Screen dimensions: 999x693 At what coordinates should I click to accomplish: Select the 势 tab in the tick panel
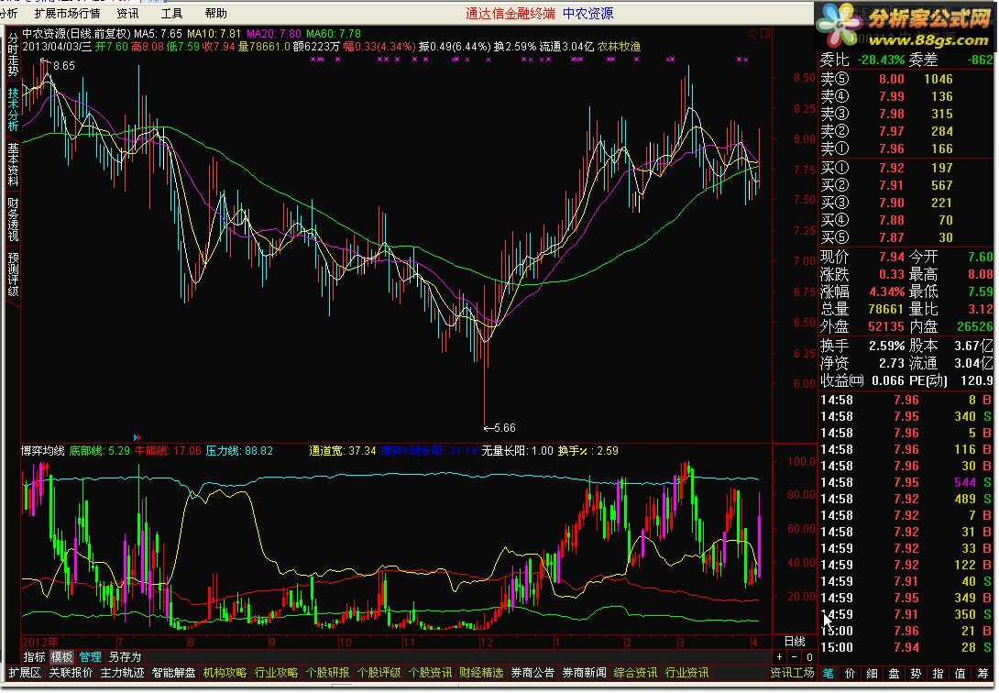click(917, 673)
